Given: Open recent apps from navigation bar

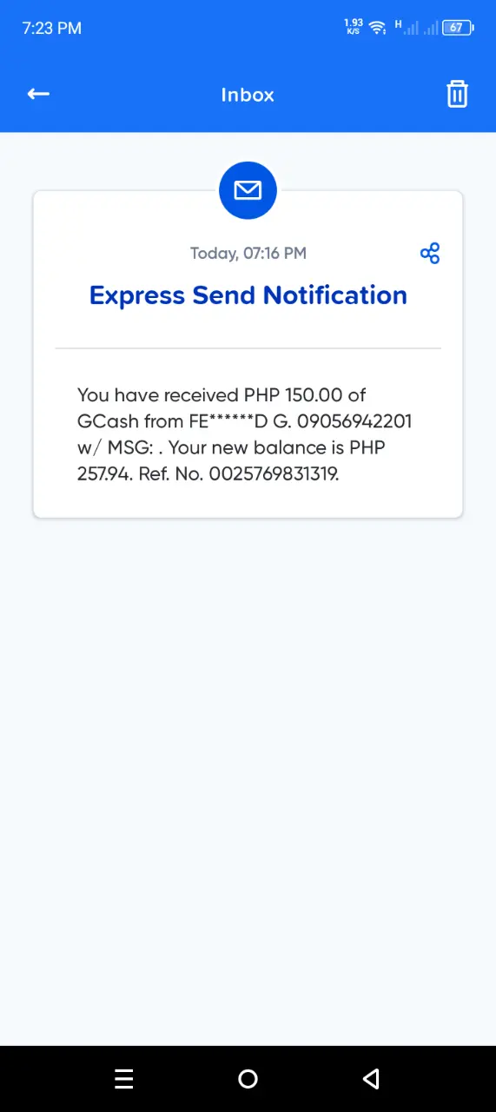Looking at the screenshot, I should 124,1079.
